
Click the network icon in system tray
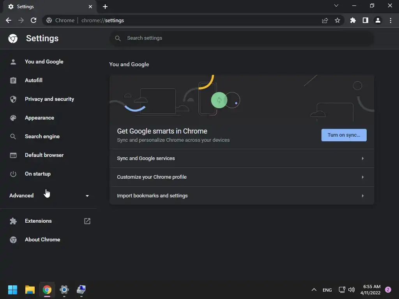pyautogui.click(x=342, y=290)
